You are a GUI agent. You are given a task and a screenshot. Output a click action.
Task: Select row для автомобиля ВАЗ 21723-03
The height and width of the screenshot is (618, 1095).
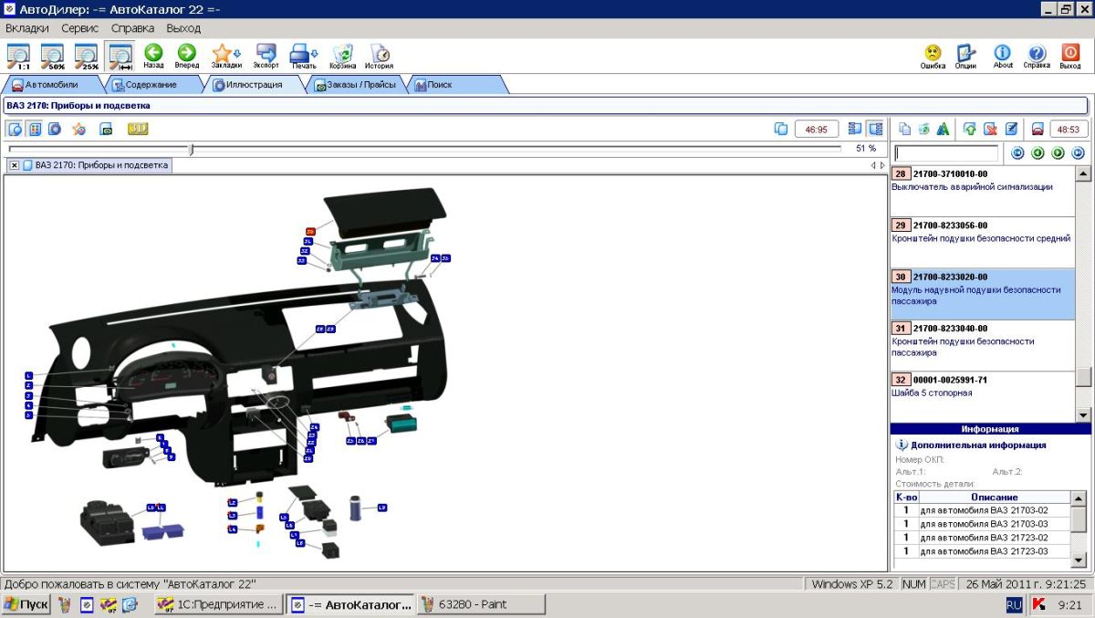pos(983,551)
